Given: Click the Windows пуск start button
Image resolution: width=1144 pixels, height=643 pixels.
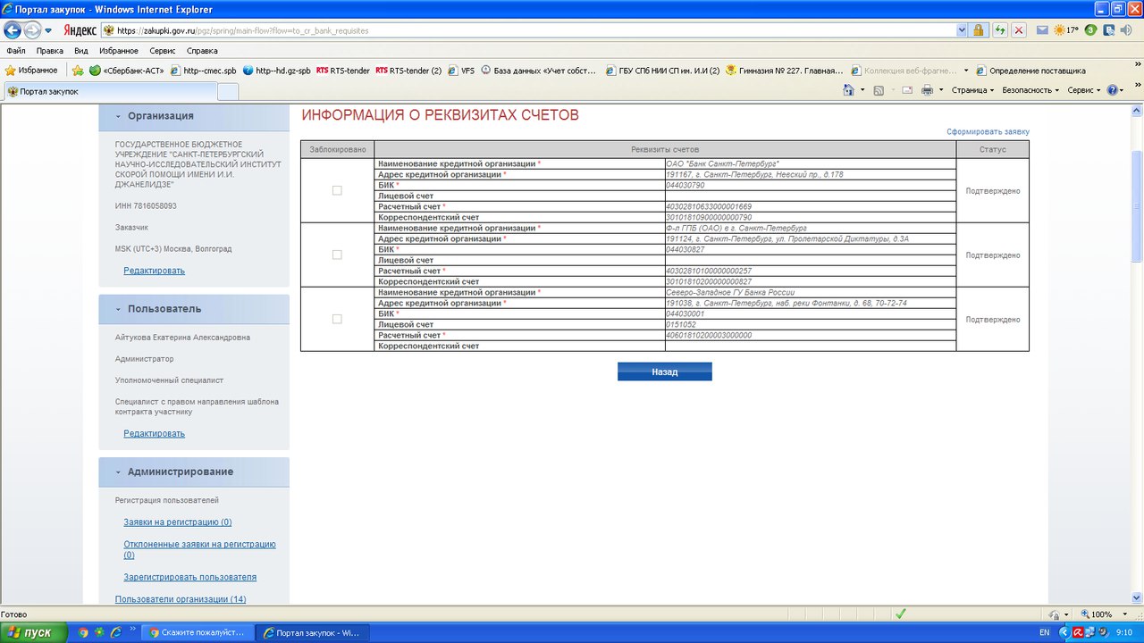Looking at the screenshot, I should (32, 632).
